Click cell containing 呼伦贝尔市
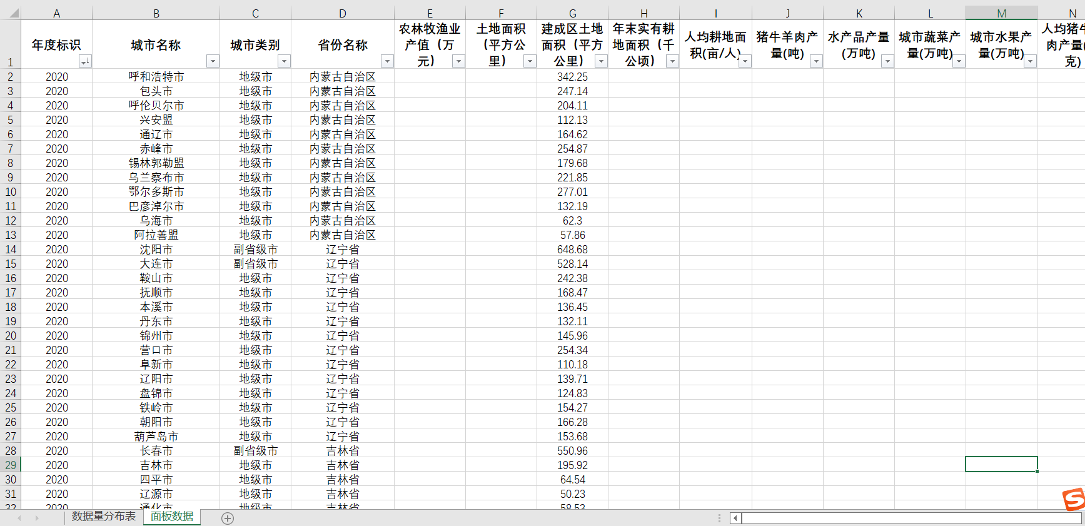Screen dimensions: 1085x526 [156, 106]
